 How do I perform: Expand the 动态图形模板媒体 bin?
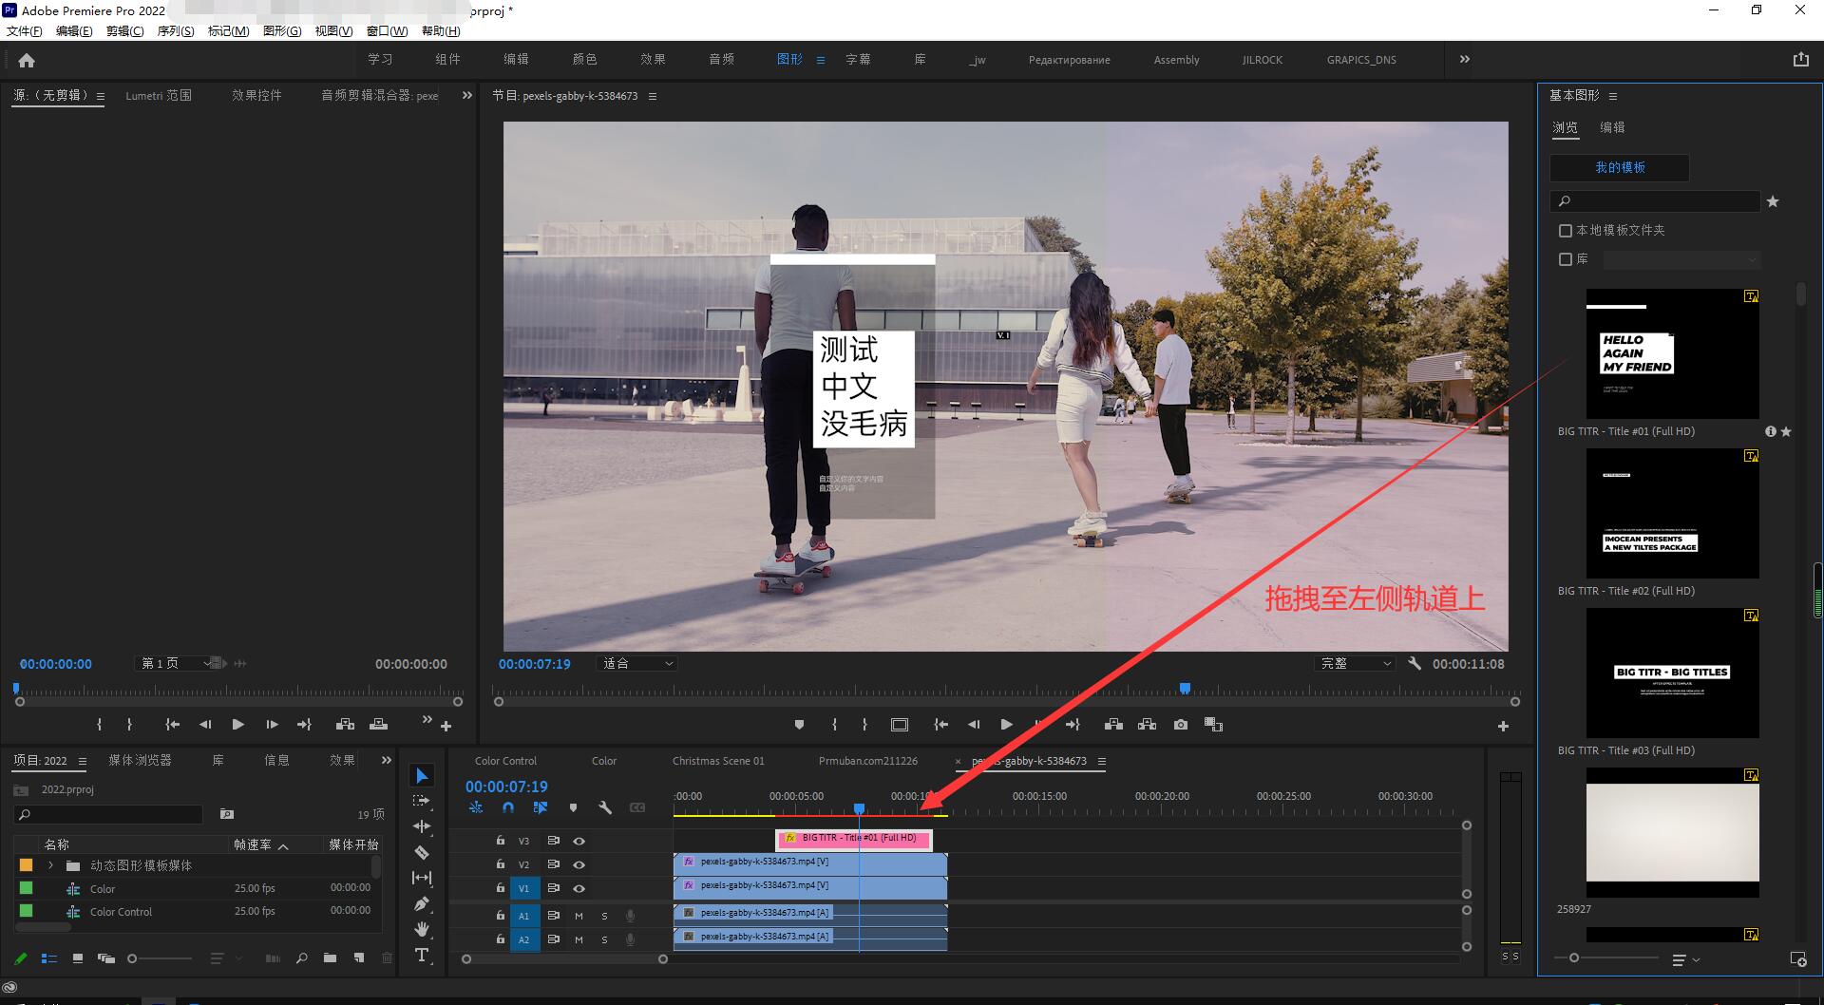(50, 865)
